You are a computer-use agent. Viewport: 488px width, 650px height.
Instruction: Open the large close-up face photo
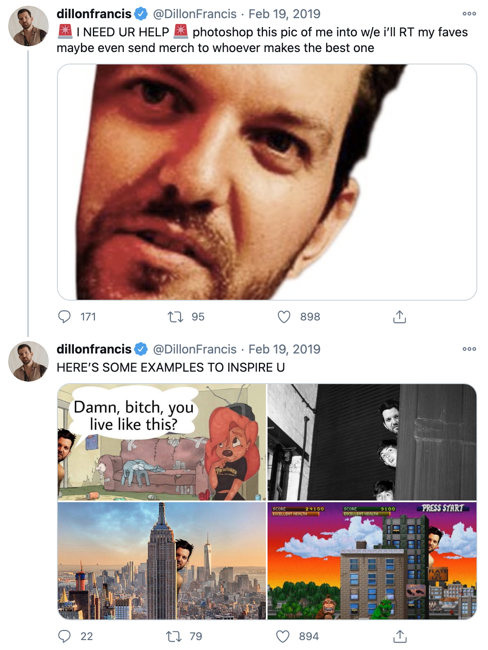tap(267, 182)
